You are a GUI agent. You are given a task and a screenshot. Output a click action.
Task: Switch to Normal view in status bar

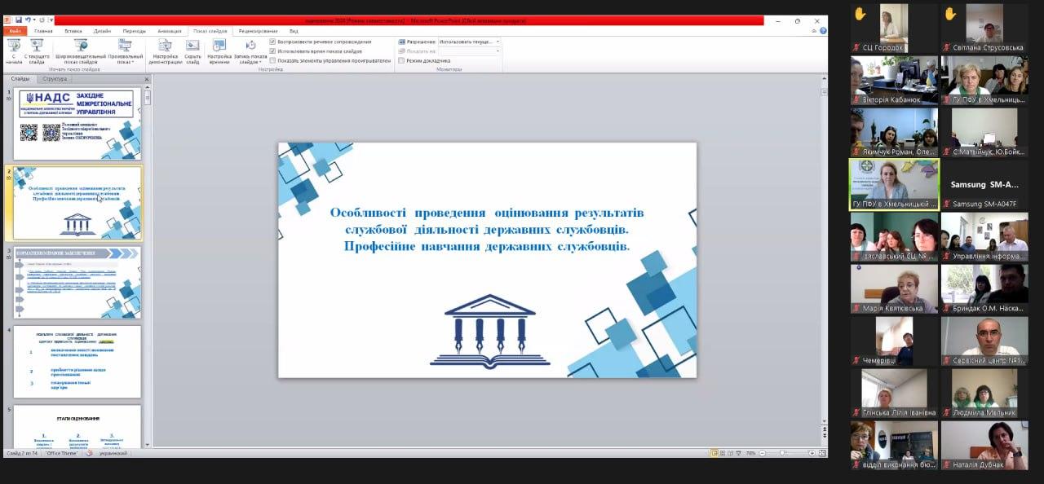[x=714, y=452]
